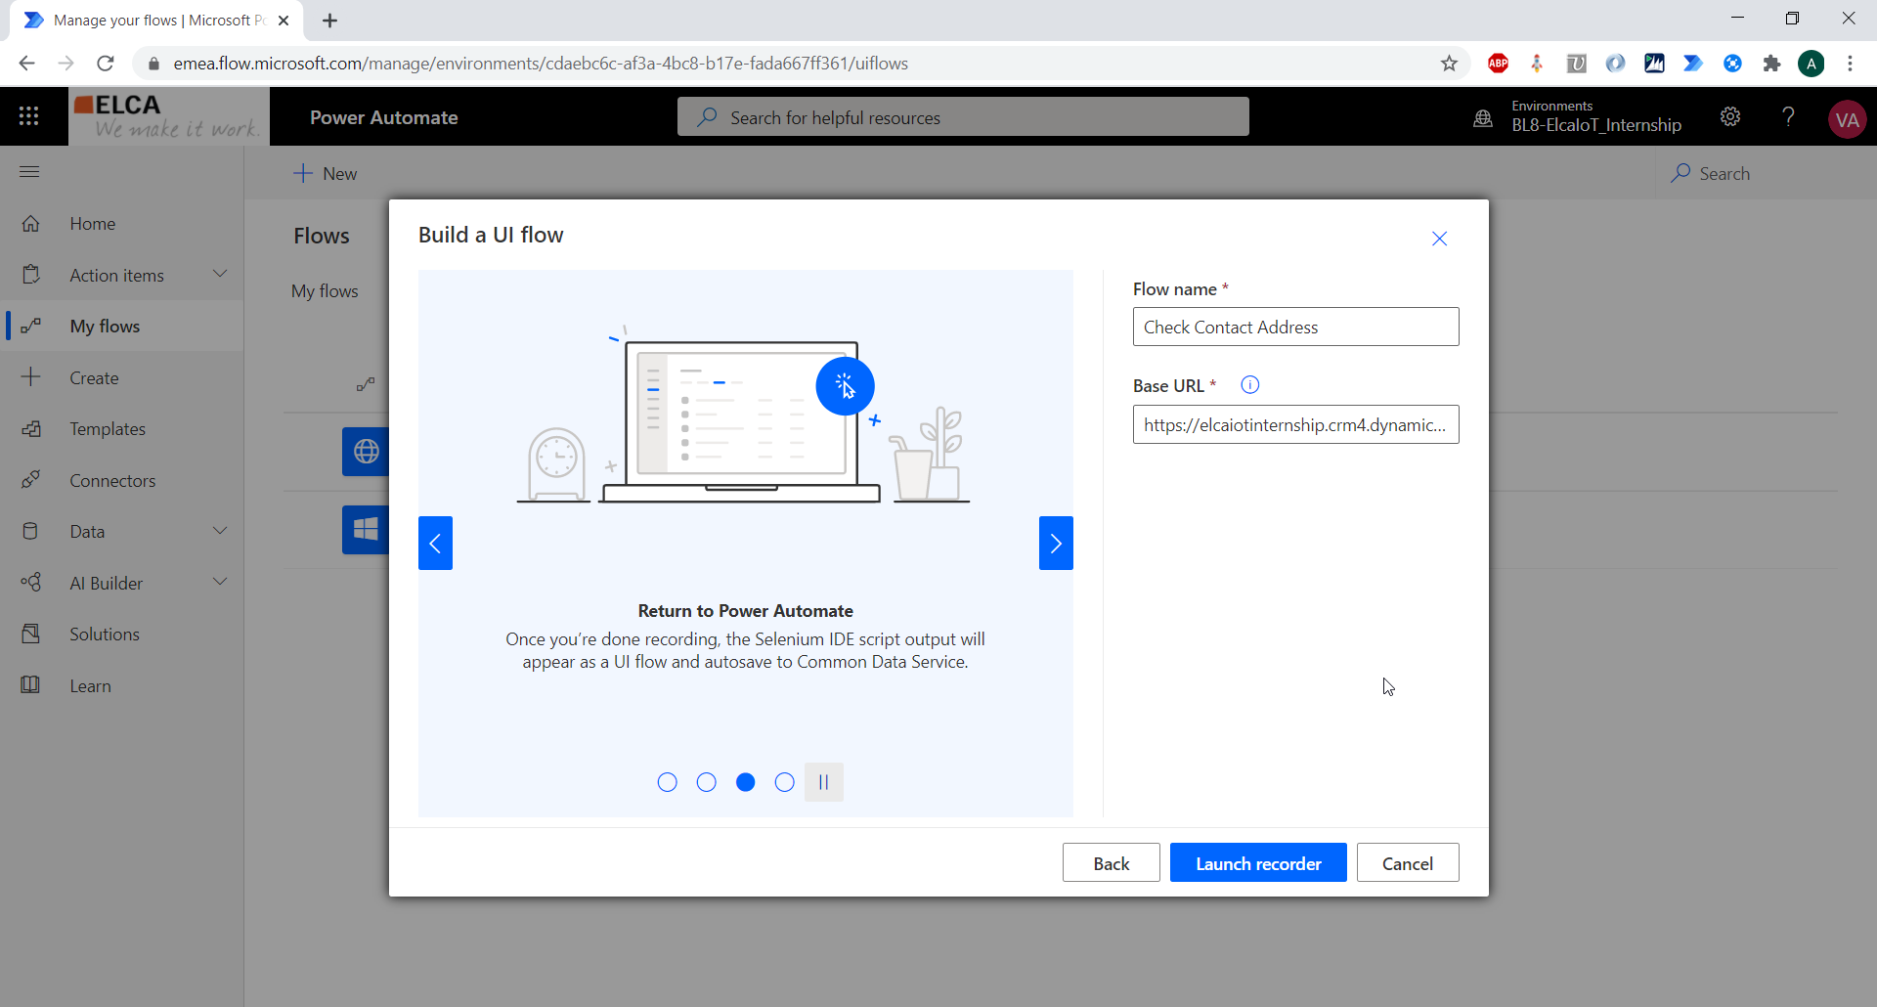Open Data in sidebar

(x=87, y=532)
